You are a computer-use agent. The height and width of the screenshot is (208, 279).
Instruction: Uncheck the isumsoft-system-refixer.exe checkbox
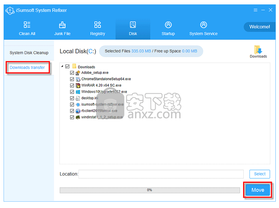point(72,104)
